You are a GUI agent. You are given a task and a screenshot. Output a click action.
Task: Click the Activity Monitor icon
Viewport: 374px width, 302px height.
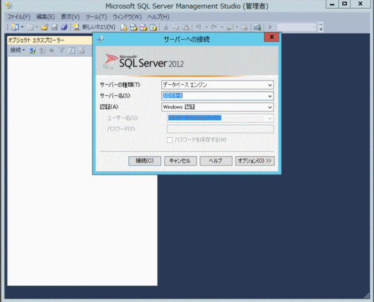pos(257,27)
